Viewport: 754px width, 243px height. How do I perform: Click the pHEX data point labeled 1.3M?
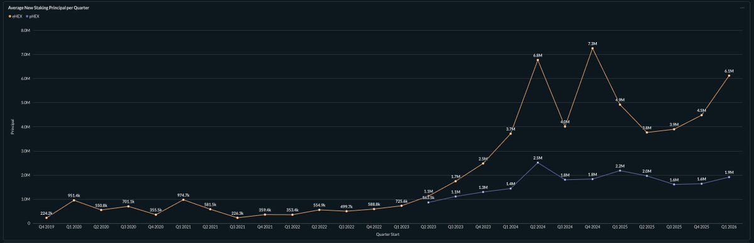[483, 192]
